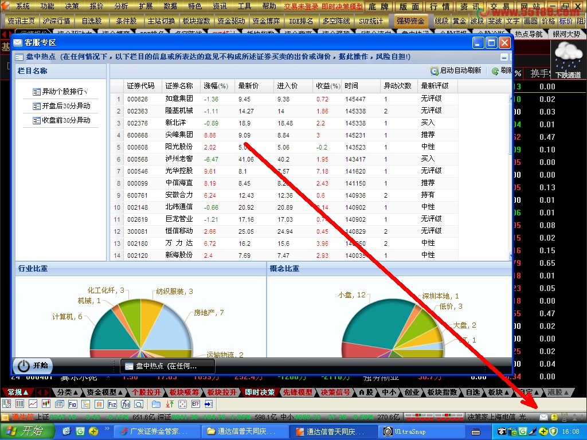Click the Fiz toolbar icon
This screenshot has width=587, height=440.
(112, 404)
